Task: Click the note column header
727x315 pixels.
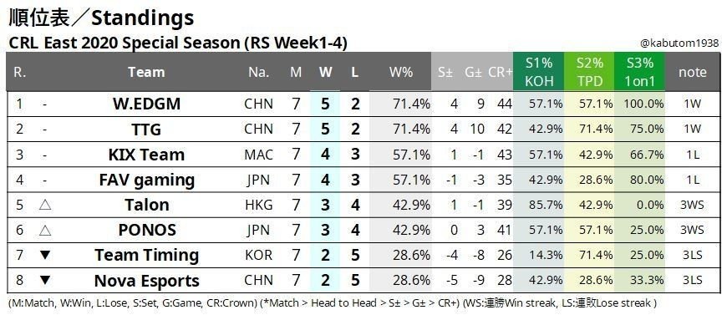Action: [x=692, y=72]
